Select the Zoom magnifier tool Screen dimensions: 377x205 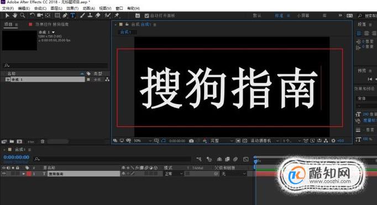(23, 15)
